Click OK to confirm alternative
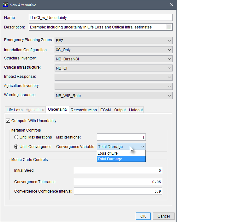 point(143,216)
